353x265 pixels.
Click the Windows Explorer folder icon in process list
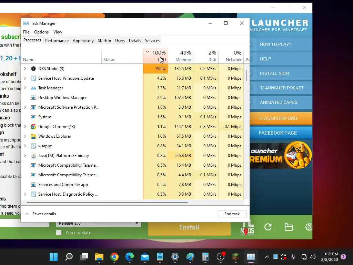tap(33, 136)
